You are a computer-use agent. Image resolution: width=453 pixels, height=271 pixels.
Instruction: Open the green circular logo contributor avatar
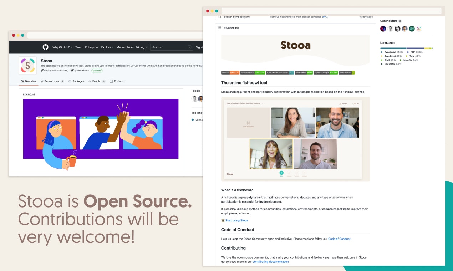[x=412, y=29]
